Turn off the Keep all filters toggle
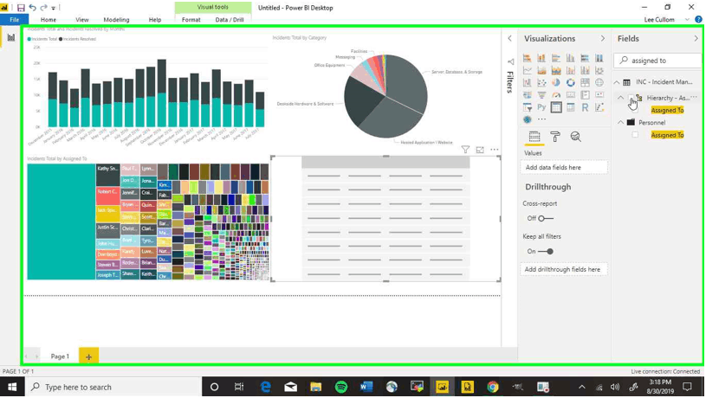 pyautogui.click(x=546, y=252)
